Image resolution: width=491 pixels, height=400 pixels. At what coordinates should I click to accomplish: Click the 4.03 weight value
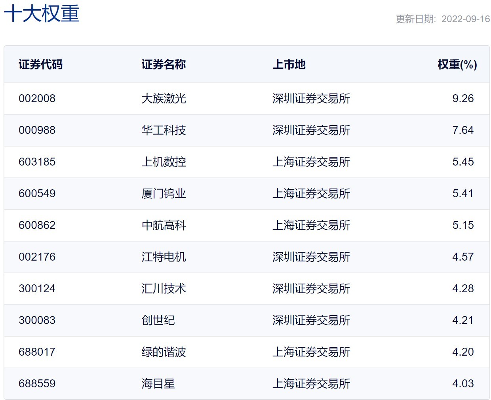pyautogui.click(x=462, y=384)
